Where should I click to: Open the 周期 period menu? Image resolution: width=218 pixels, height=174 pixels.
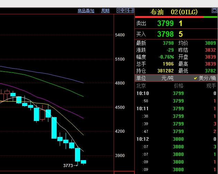coord(105,11)
